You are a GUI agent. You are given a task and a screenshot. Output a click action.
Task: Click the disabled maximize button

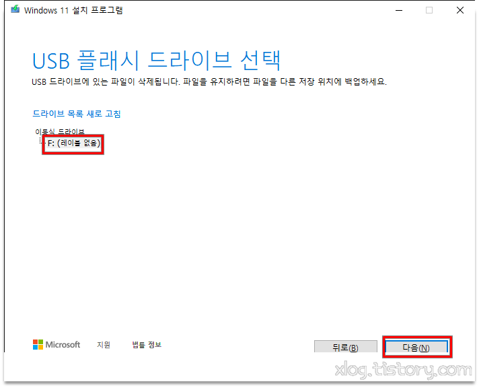click(x=429, y=10)
